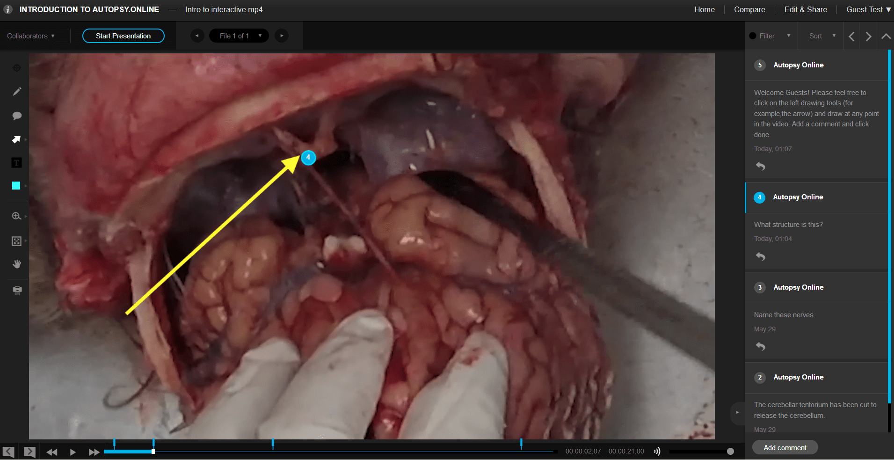
Task: Select the zoom magnifier tool
Action: (16, 216)
